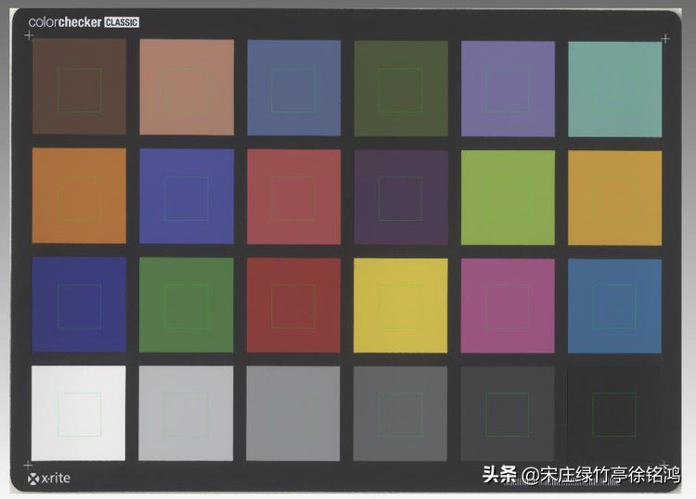Select the darker mid-gray patch

pos(400,414)
